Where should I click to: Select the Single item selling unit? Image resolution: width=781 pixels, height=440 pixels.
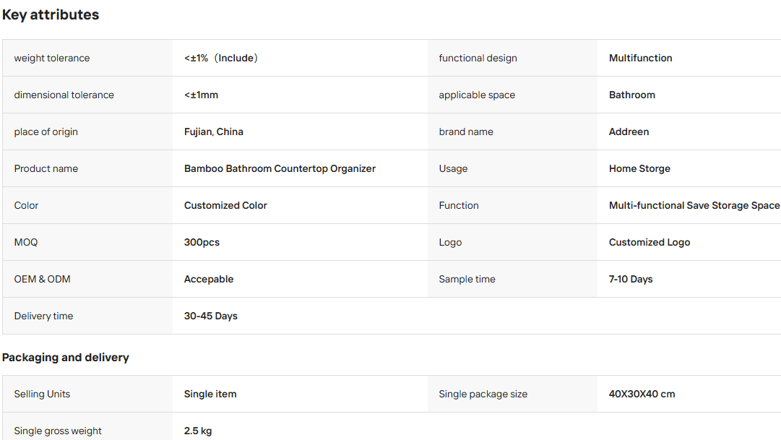pos(210,394)
